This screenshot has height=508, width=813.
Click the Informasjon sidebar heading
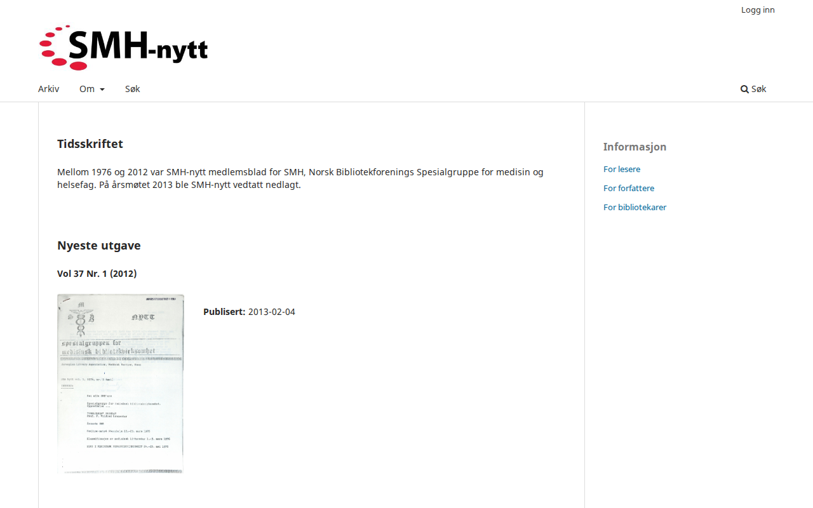(635, 147)
